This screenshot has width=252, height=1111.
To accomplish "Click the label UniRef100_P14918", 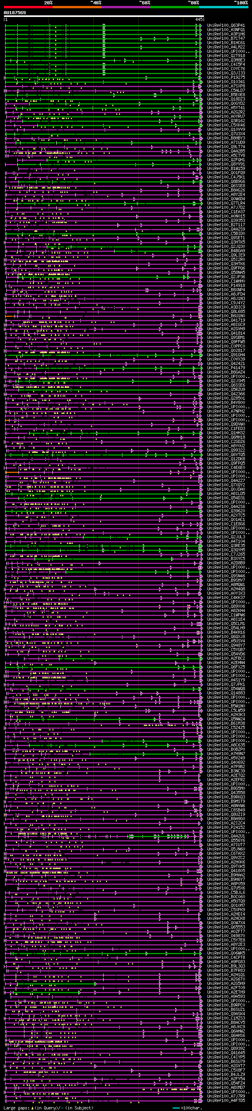I will click(x=226, y=285).
